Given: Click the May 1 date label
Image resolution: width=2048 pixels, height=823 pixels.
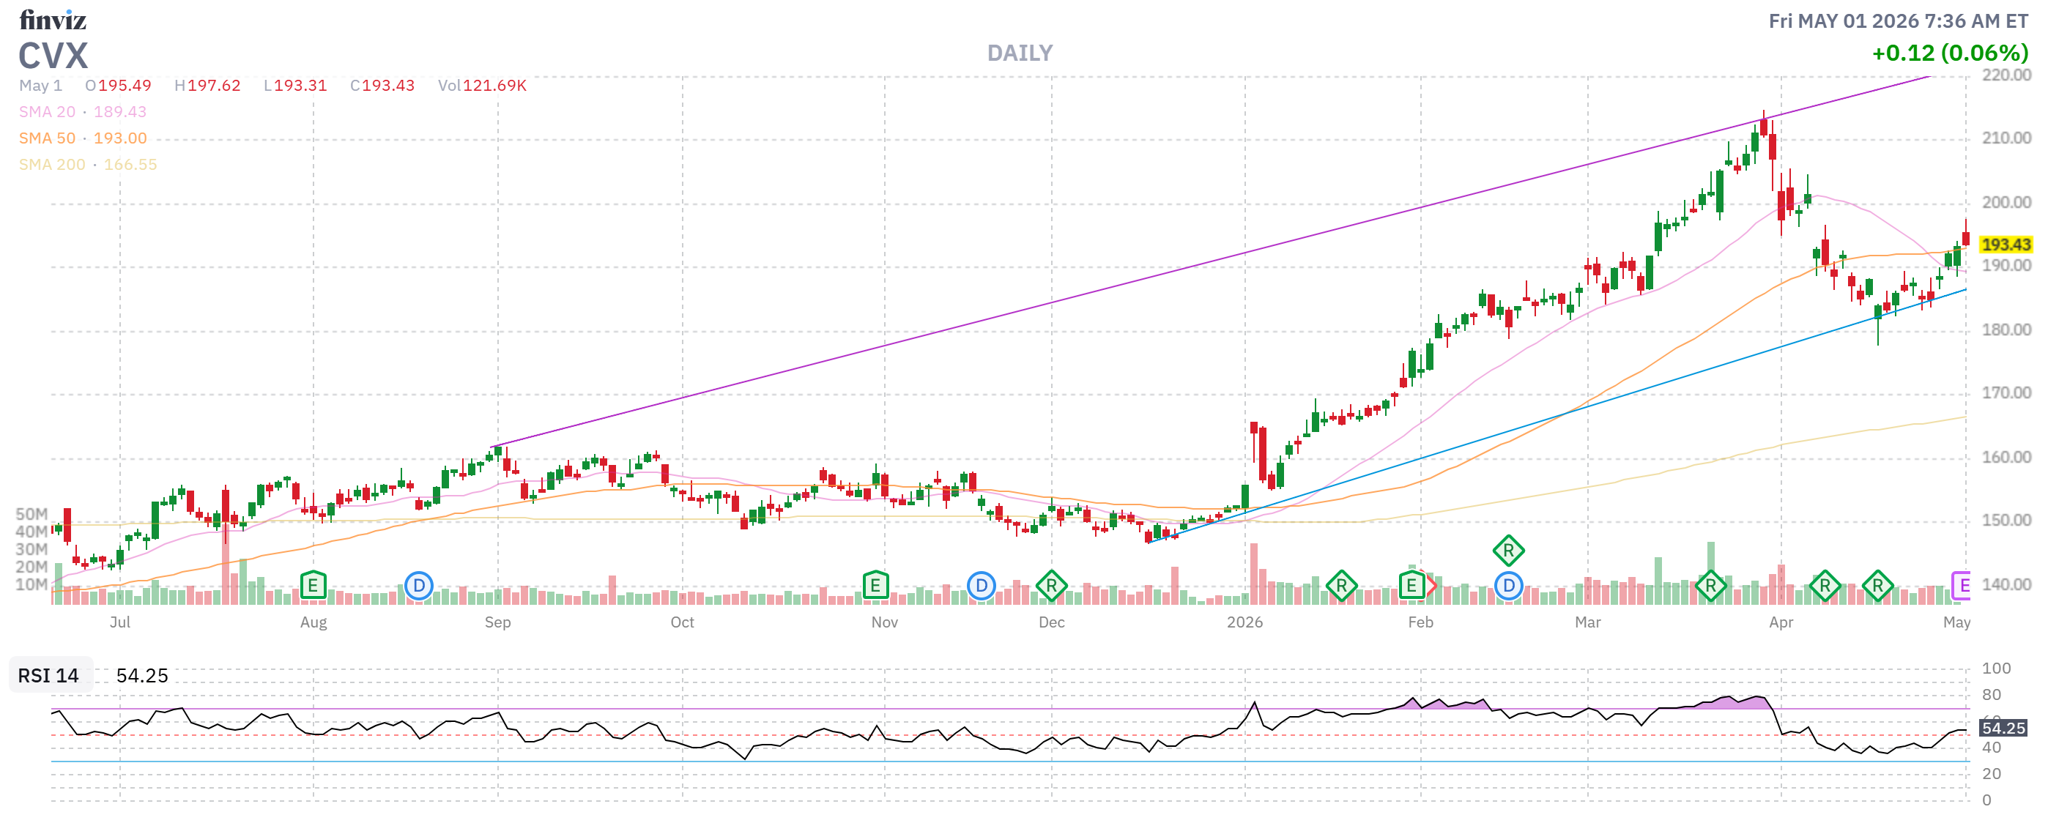Looking at the screenshot, I should coord(40,85).
